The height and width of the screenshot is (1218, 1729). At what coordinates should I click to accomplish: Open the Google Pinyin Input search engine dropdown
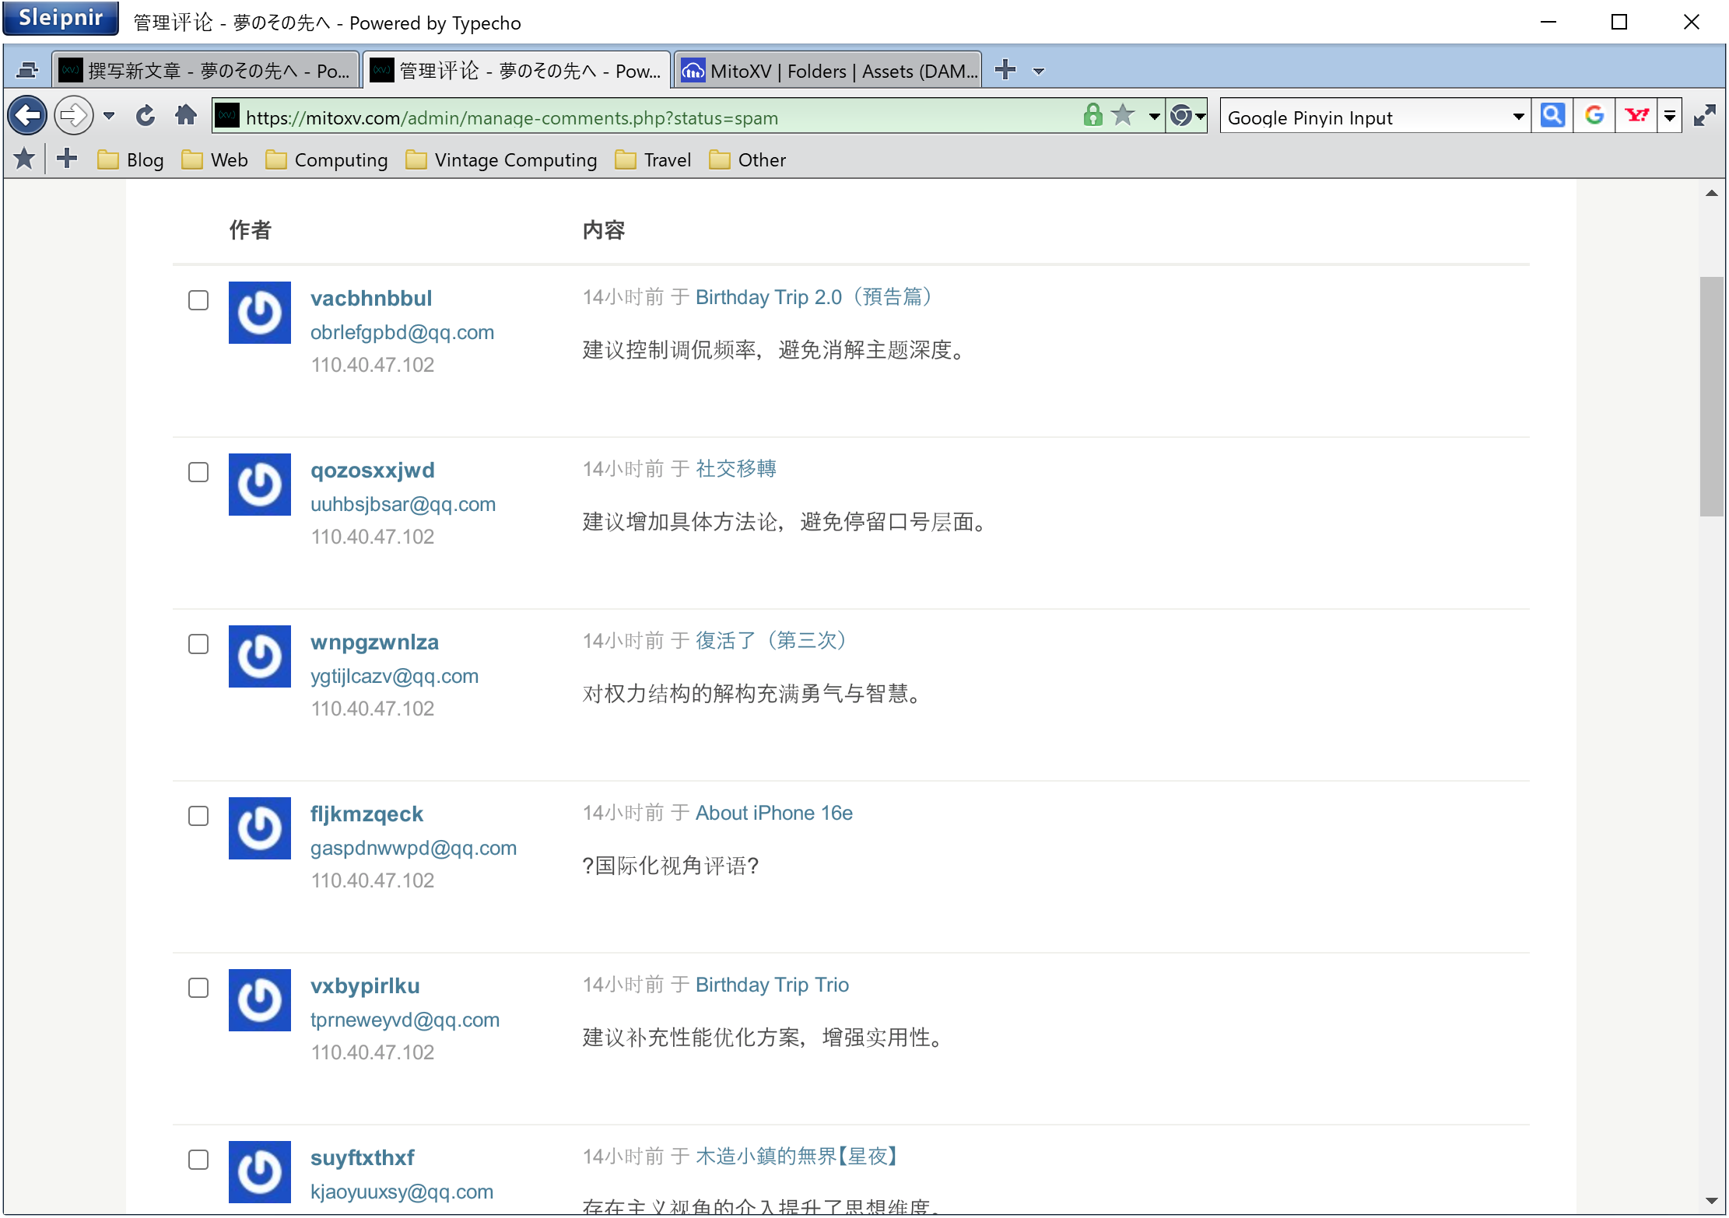(x=1517, y=117)
